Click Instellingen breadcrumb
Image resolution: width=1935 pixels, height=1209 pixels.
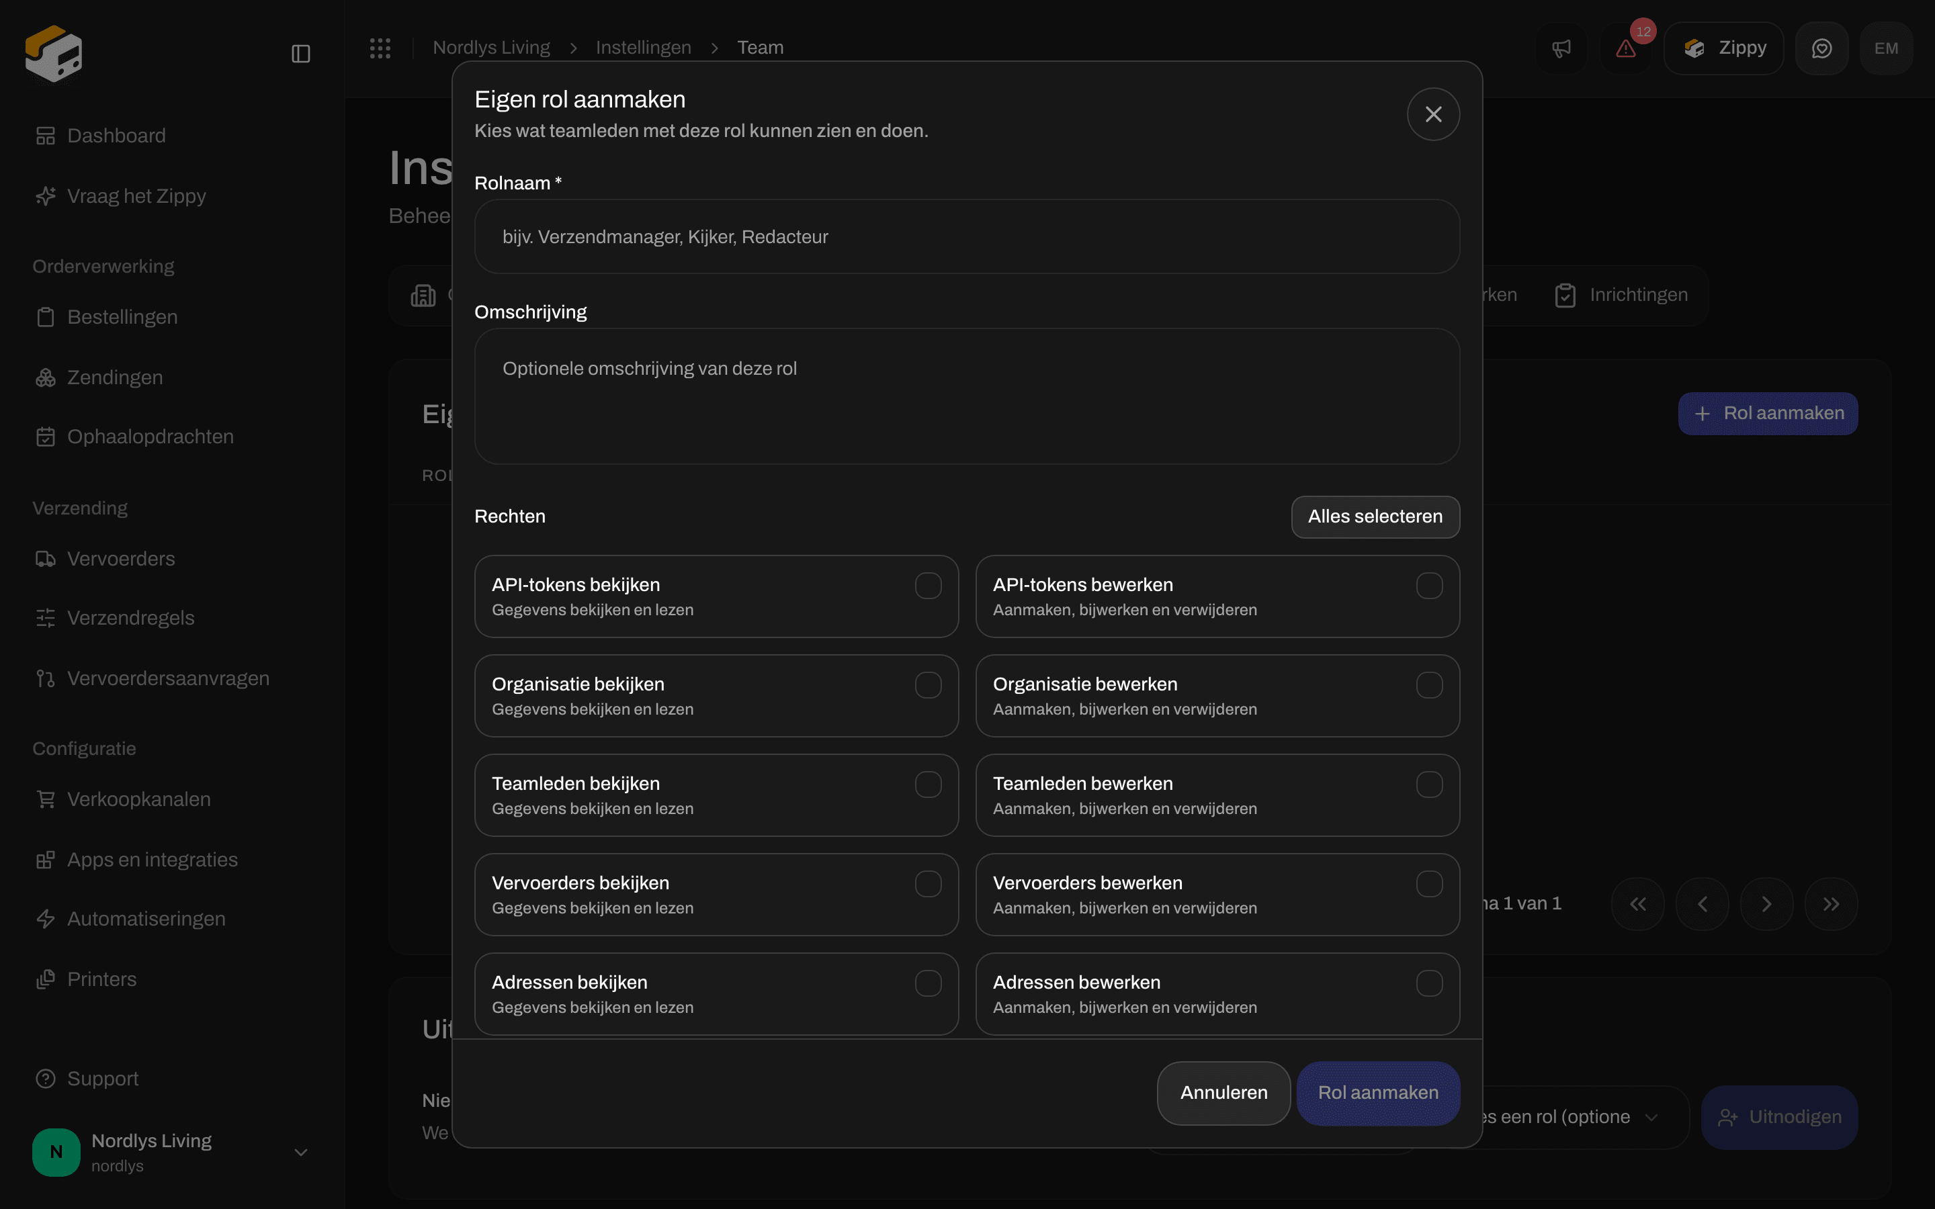(643, 48)
